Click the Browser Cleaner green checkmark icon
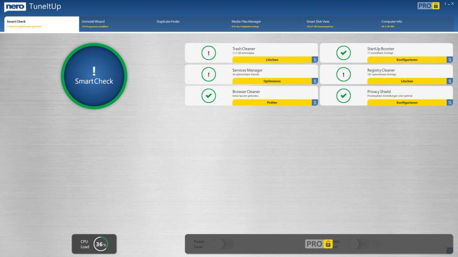458x257 pixels. click(208, 96)
